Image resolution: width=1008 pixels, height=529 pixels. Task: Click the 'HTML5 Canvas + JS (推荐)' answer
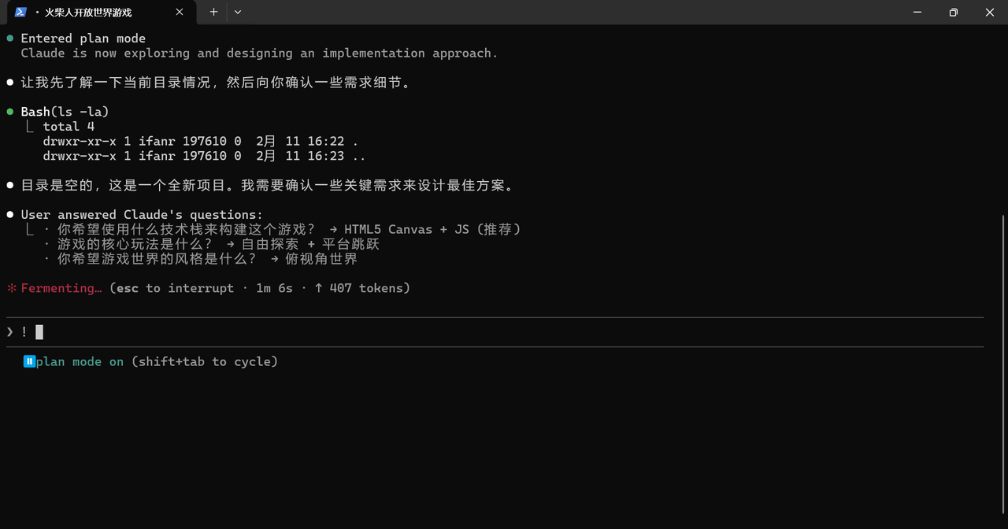(x=432, y=230)
